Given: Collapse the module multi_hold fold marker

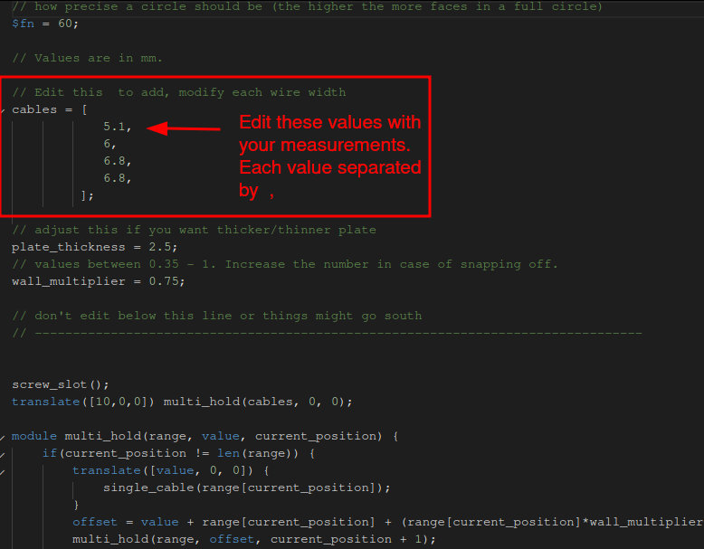Looking at the screenshot, I should [x=3, y=436].
